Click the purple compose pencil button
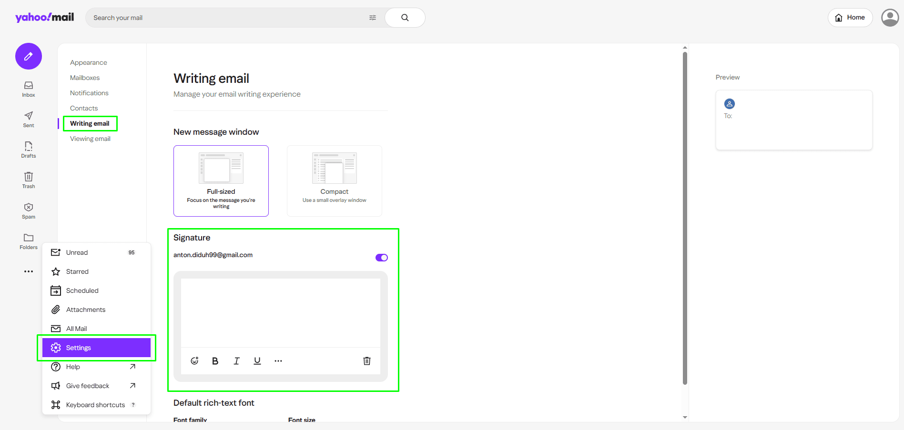Viewport: 904px width, 430px height. point(29,56)
